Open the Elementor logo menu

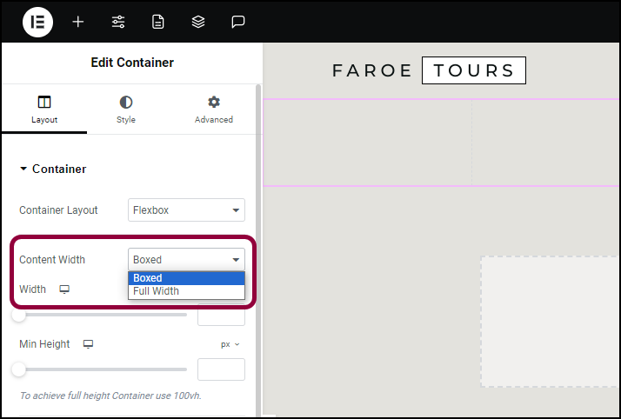[x=37, y=22]
